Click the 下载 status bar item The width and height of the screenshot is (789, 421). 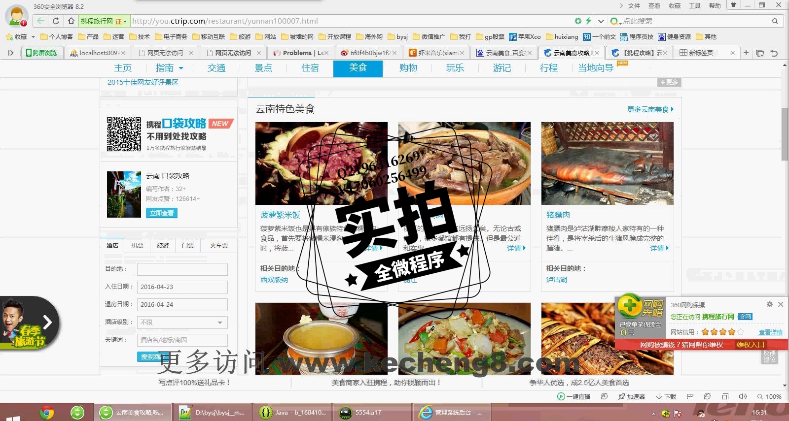click(666, 396)
